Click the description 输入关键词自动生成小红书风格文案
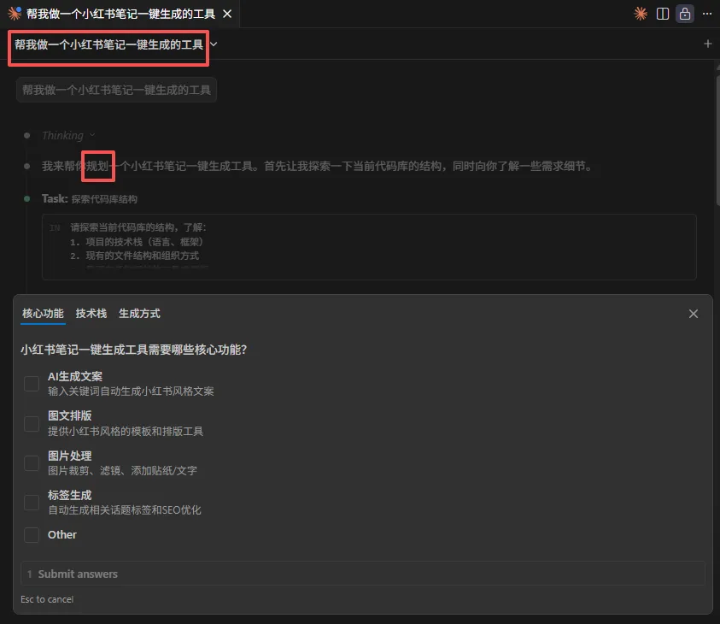Image resolution: width=720 pixels, height=624 pixels. click(x=131, y=391)
